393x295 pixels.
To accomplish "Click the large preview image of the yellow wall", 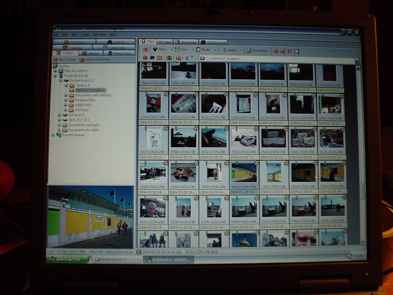I will point(90,217).
